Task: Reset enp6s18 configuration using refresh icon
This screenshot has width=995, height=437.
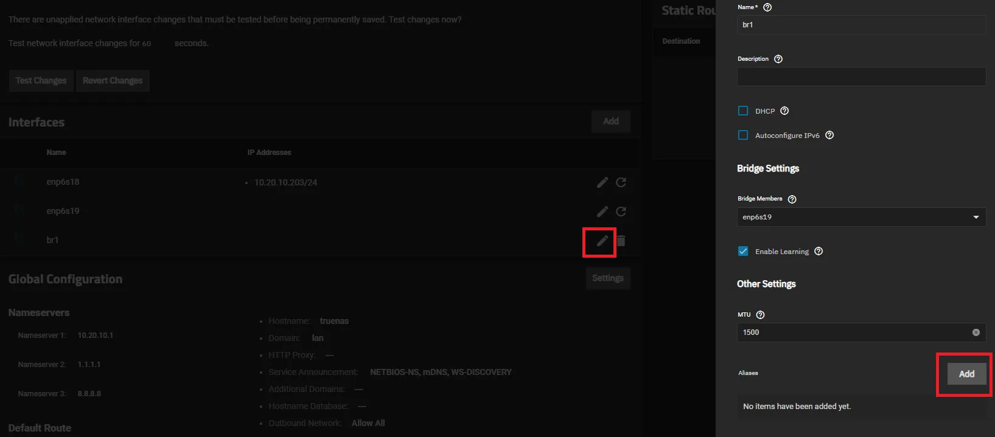Action: pos(621,182)
